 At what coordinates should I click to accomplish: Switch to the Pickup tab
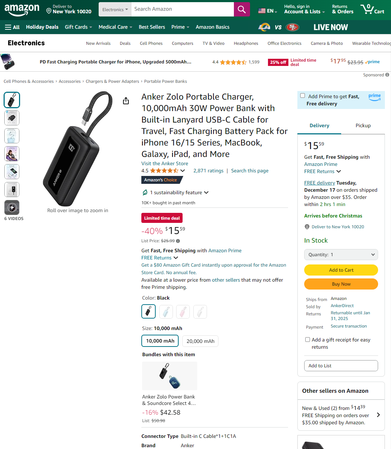363,125
